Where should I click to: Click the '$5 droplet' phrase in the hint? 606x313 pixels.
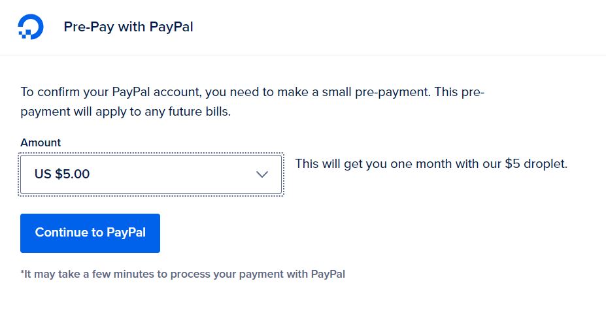click(536, 164)
